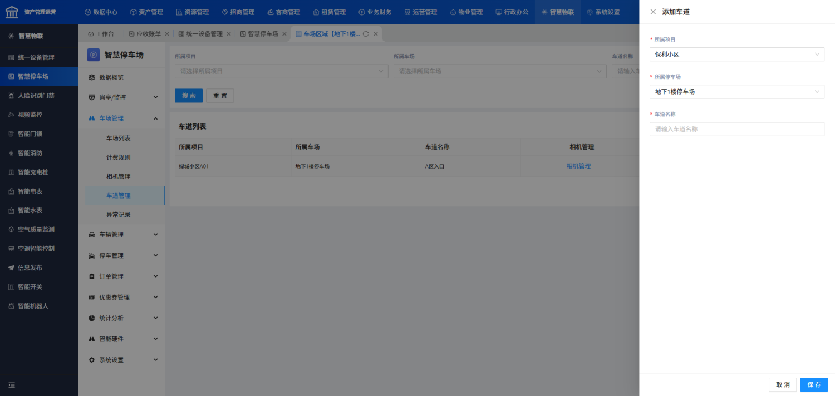This screenshot has width=835, height=396.
Task: Click 智慧停车场 sidebar icon
Action: 11,76
